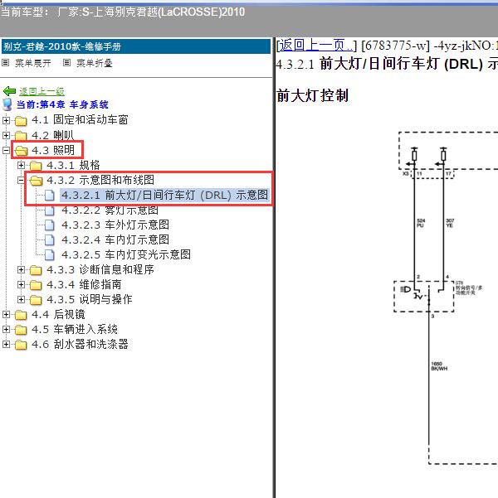The width and height of the screenshot is (498, 498).
Task: Click the 菜单展开 list icon
Action: (x=6, y=63)
